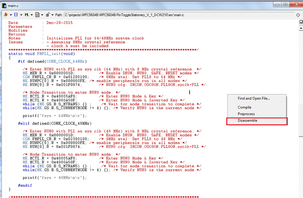Click 'Assuming 8MHz crystal reference' comment

(88, 42)
